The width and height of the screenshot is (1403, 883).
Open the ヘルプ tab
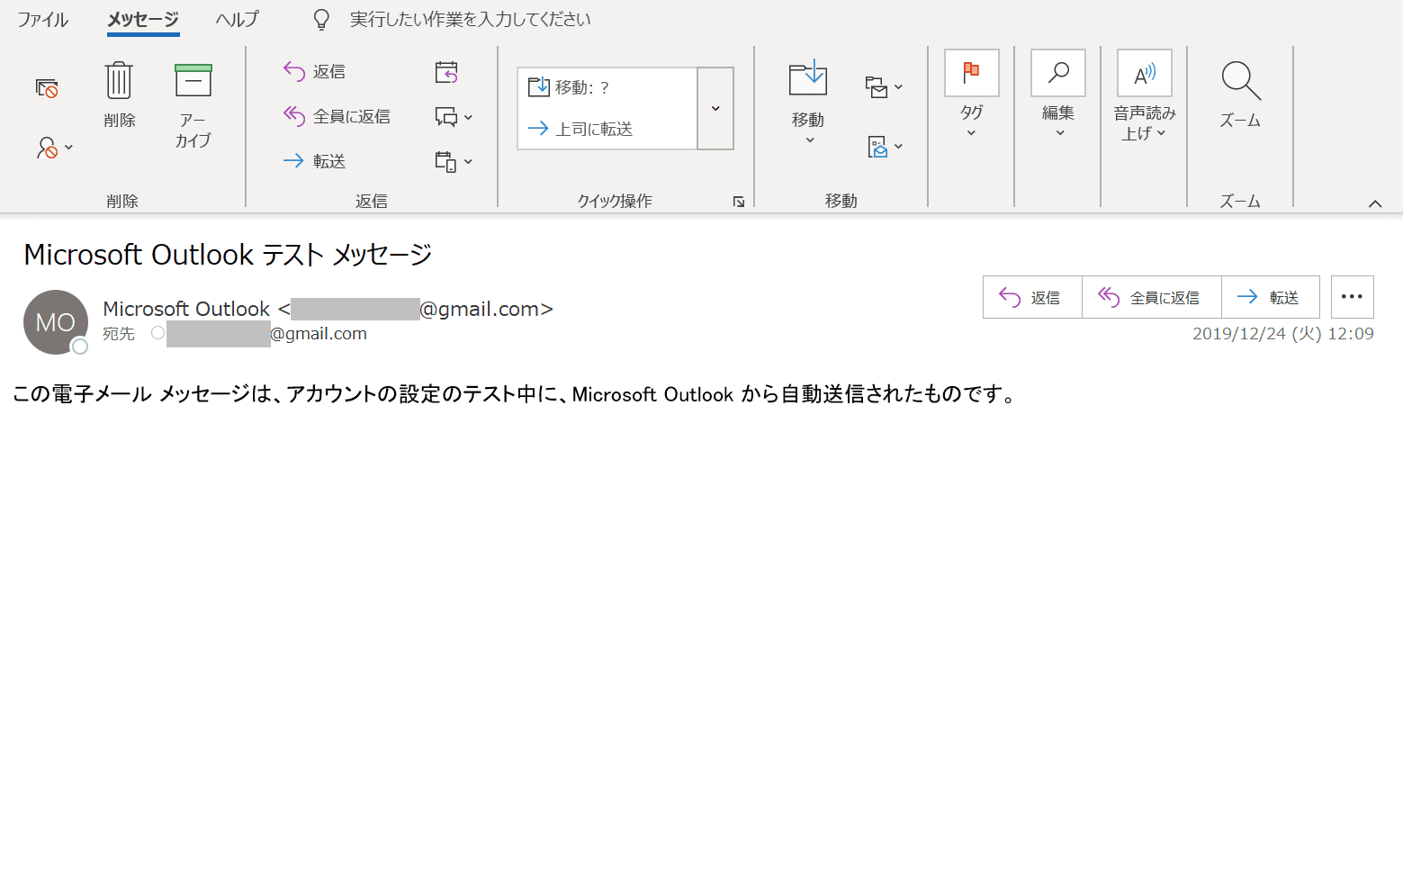point(238,19)
